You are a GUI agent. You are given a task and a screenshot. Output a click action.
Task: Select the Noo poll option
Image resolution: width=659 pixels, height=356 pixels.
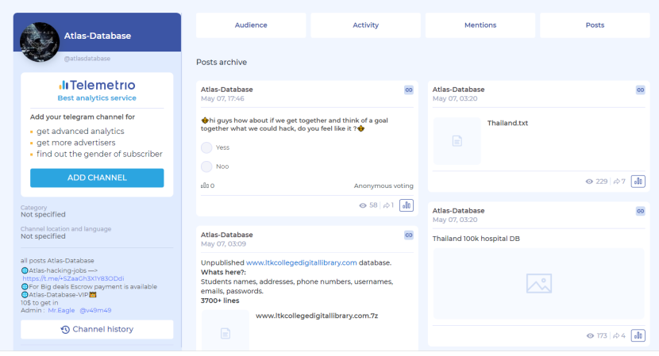pyautogui.click(x=206, y=167)
